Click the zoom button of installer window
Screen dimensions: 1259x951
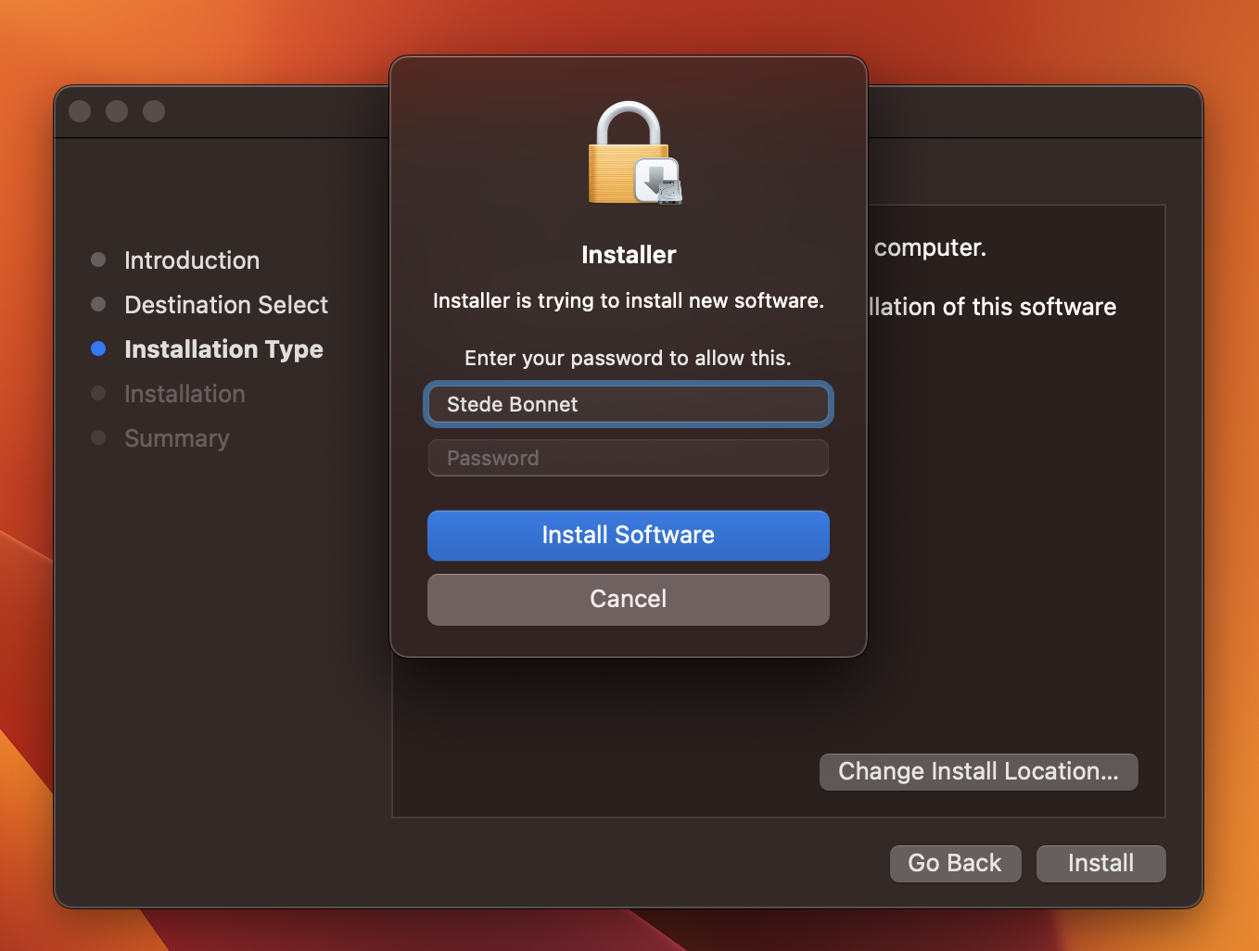click(x=154, y=111)
